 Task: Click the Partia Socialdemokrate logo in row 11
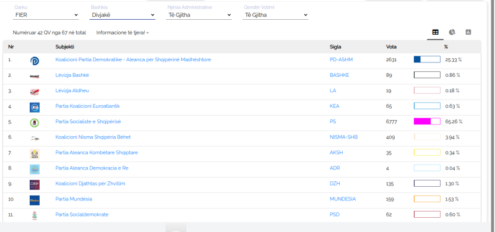35,215
